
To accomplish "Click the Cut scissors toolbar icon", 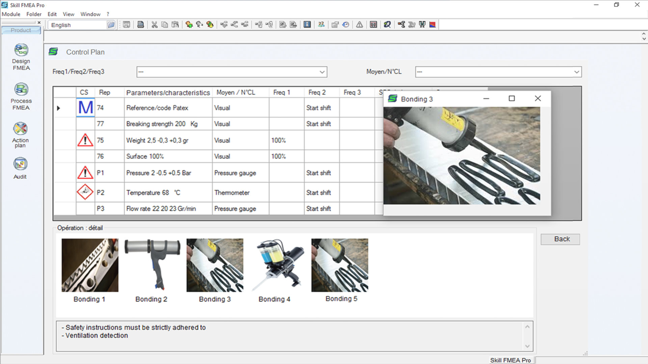I will [x=154, y=25].
